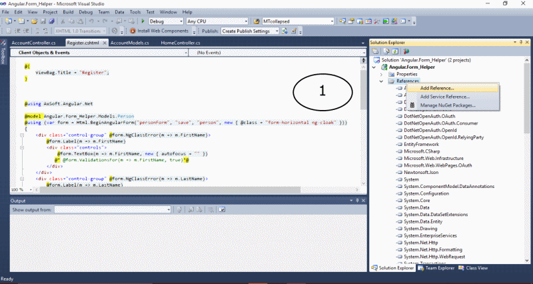Click Install Web Components icon button

tap(132, 31)
